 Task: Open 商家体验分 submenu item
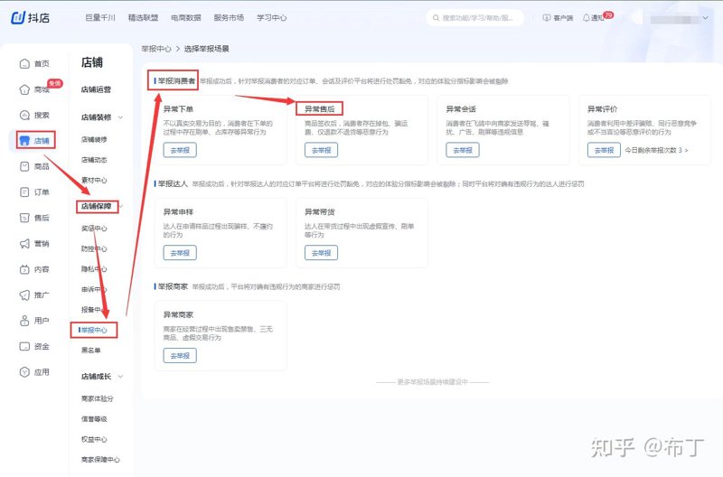(98, 398)
